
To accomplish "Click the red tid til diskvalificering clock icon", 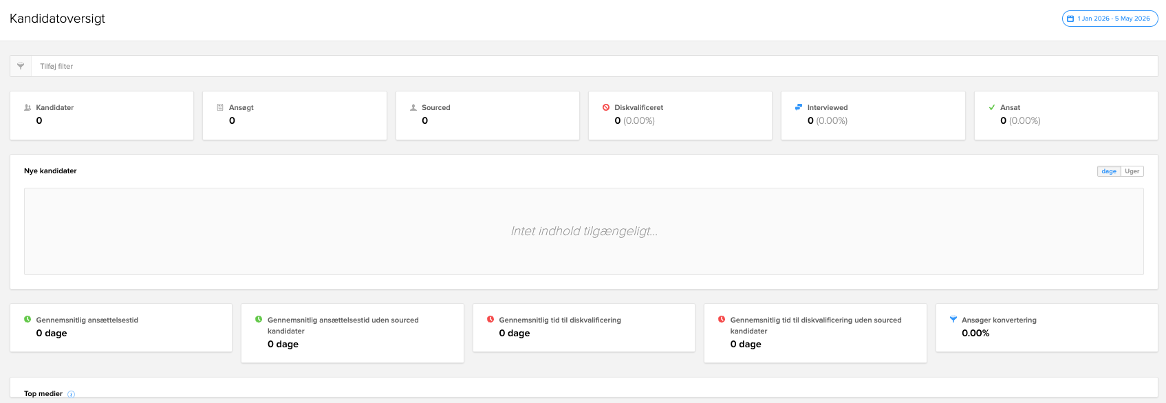I will pos(490,319).
